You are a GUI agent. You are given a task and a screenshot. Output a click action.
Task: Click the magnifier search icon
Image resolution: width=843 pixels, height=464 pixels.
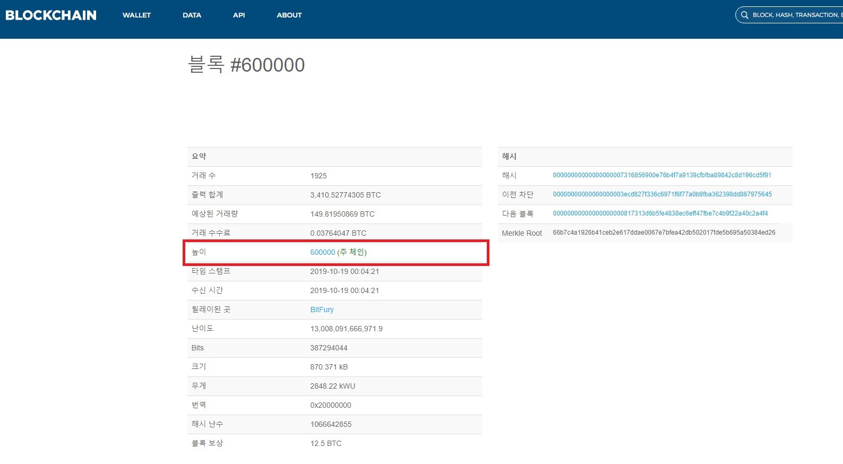click(744, 15)
